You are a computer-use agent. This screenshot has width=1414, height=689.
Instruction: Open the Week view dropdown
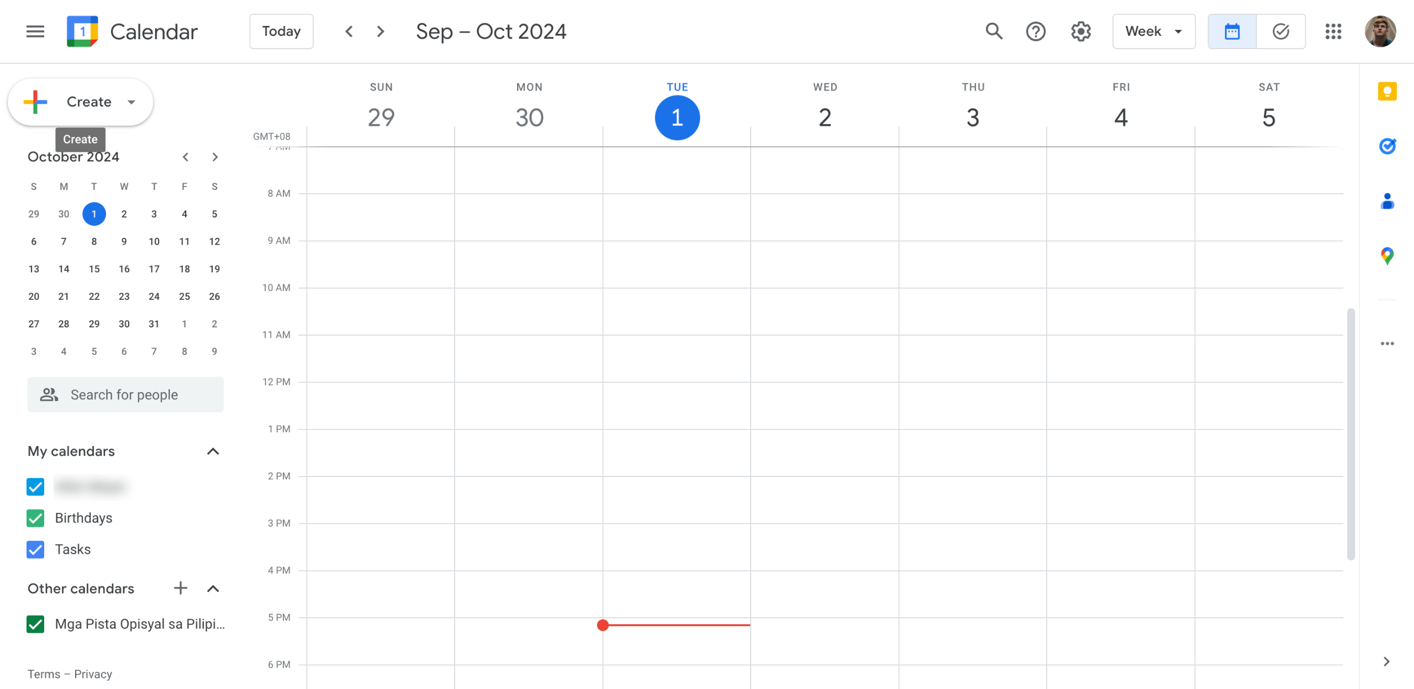coord(1153,31)
